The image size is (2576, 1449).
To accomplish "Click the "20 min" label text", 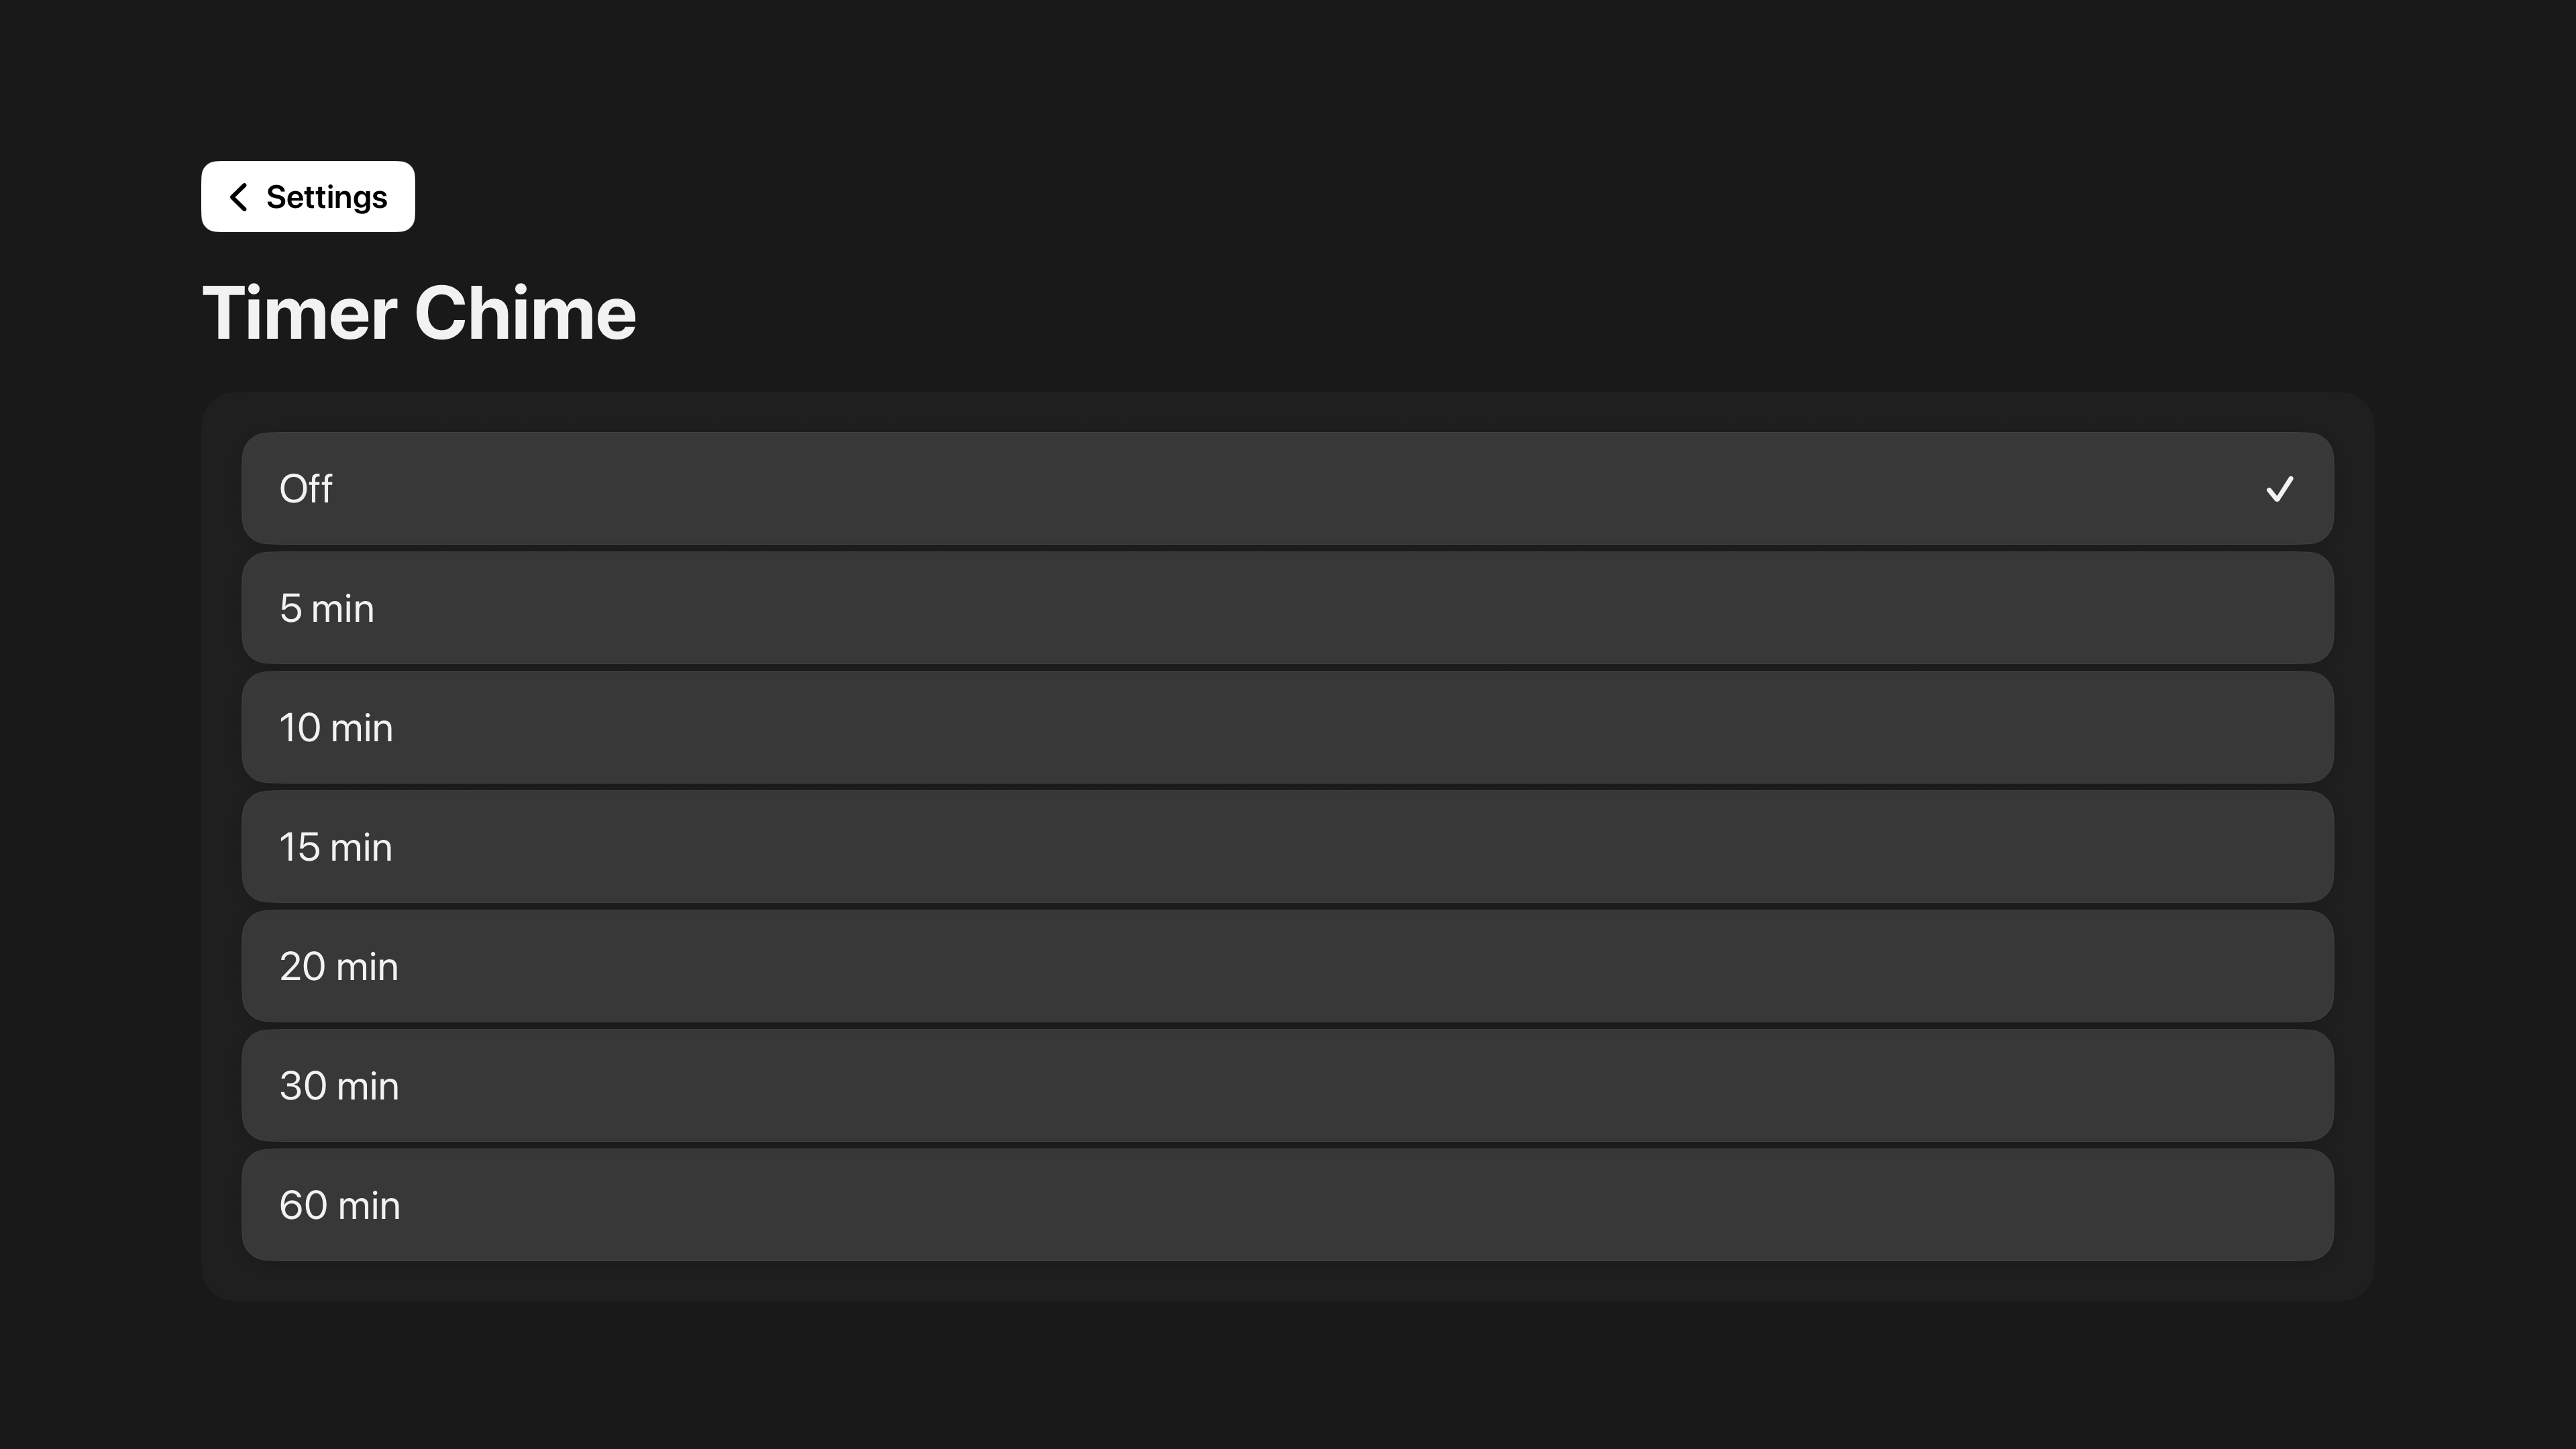I will tap(339, 966).
